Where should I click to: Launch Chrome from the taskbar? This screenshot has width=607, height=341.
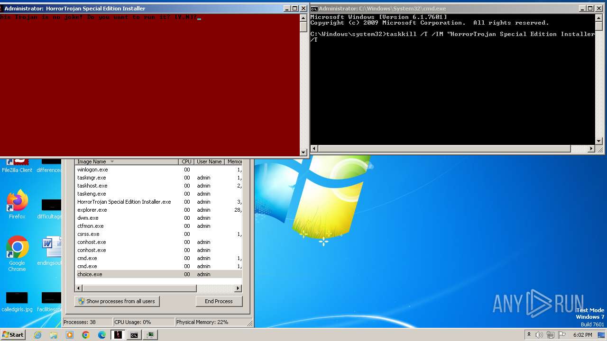tap(86, 335)
